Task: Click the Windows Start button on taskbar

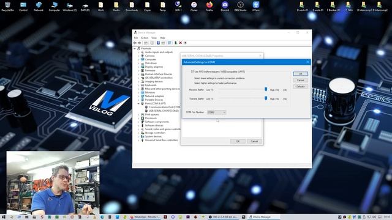Action: [x=4, y=217]
